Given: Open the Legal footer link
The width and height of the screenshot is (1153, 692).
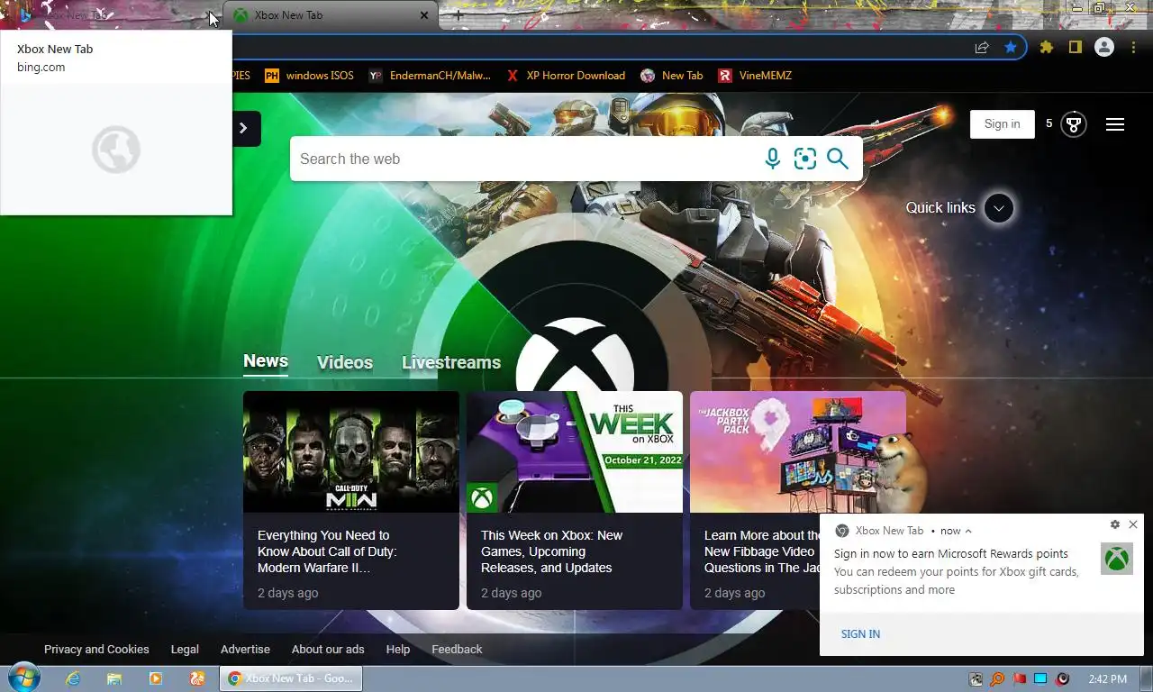Looking at the screenshot, I should 185,649.
